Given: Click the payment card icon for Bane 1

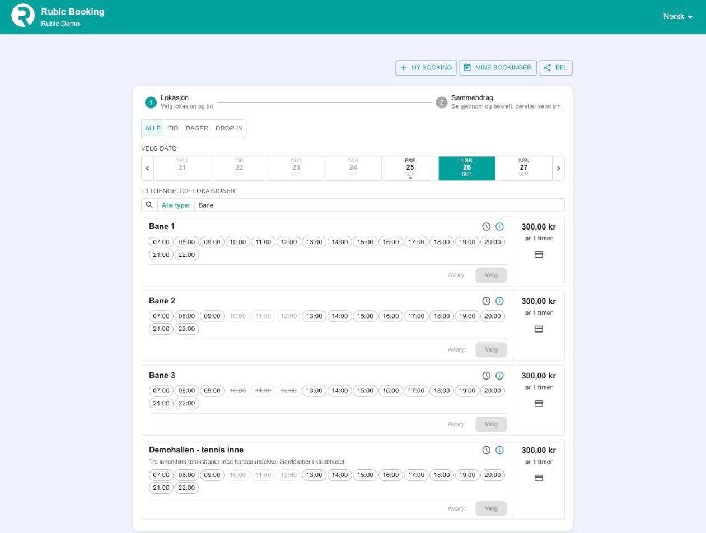Looking at the screenshot, I should 539,254.
